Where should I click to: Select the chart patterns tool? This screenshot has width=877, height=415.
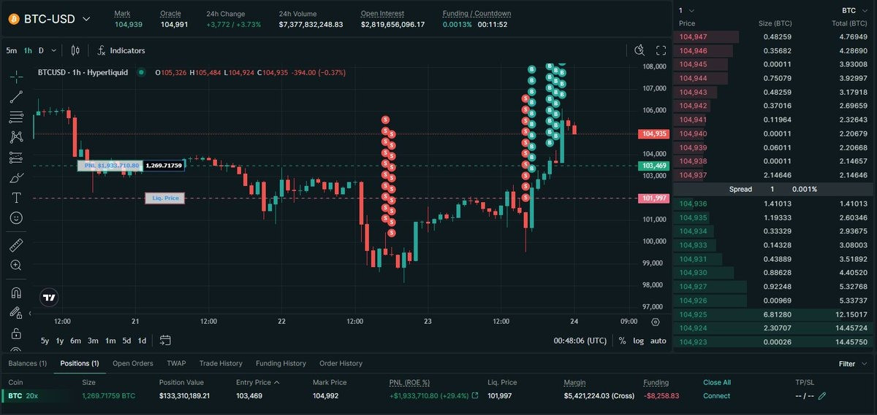[16, 136]
